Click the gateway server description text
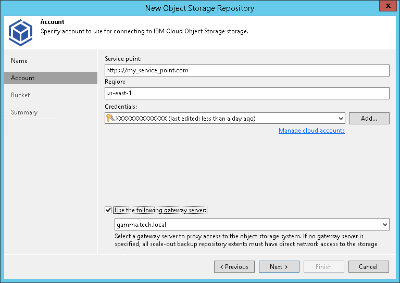This screenshot has height=283, width=400. coord(246,240)
